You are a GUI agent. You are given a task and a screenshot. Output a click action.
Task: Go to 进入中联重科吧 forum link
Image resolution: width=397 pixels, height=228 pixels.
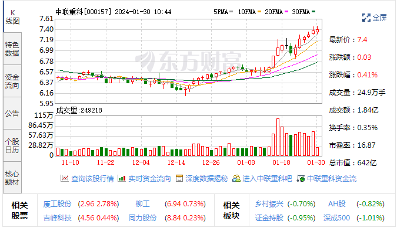pyautogui.click(x=267, y=179)
